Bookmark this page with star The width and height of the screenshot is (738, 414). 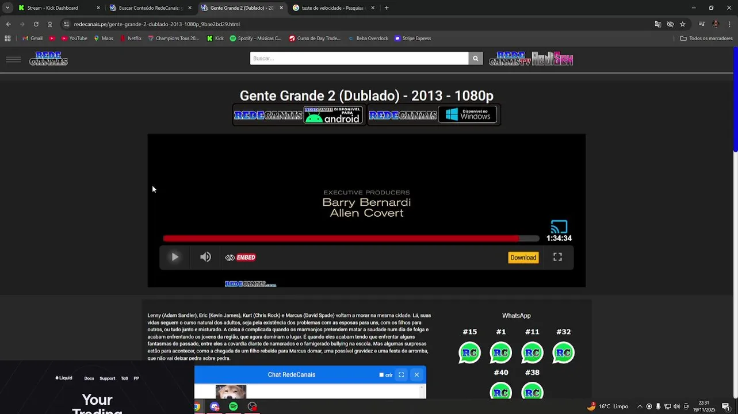click(683, 24)
